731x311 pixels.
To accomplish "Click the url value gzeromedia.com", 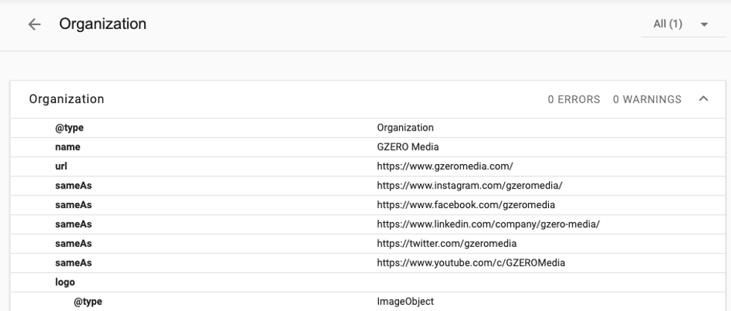I will coord(445,166).
